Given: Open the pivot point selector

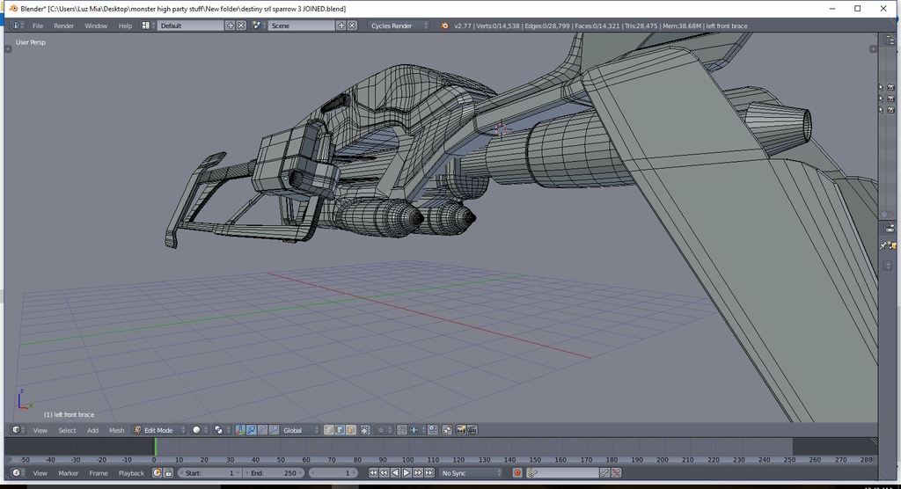Looking at the screenshot, I should (221, 430).
